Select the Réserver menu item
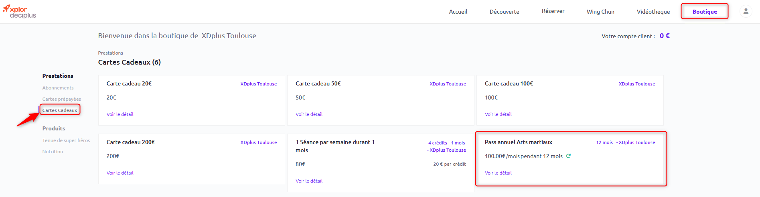The image size is (760, 197). click(553, 11)
